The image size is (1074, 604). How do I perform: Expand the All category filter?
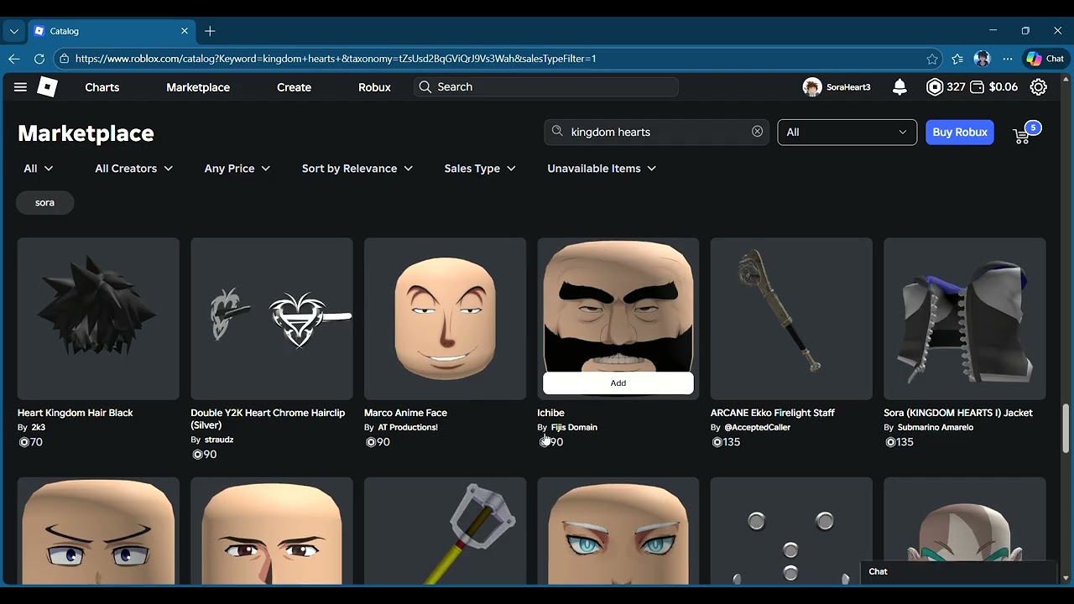click(x=39, y=169)
